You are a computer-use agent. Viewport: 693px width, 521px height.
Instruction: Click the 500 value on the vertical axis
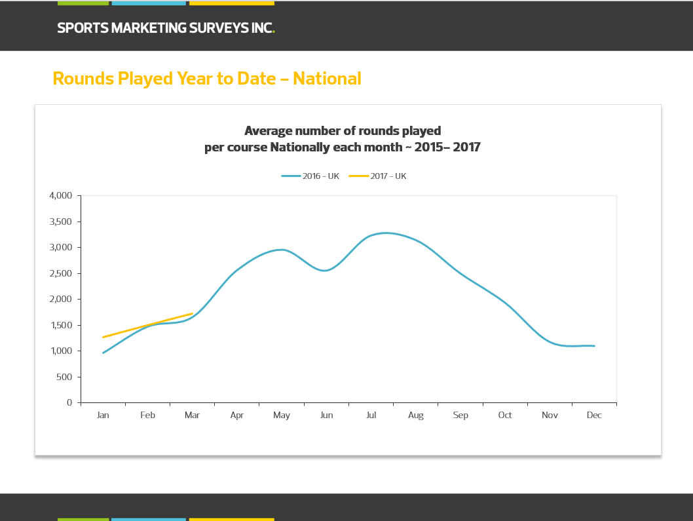point(64,377)
